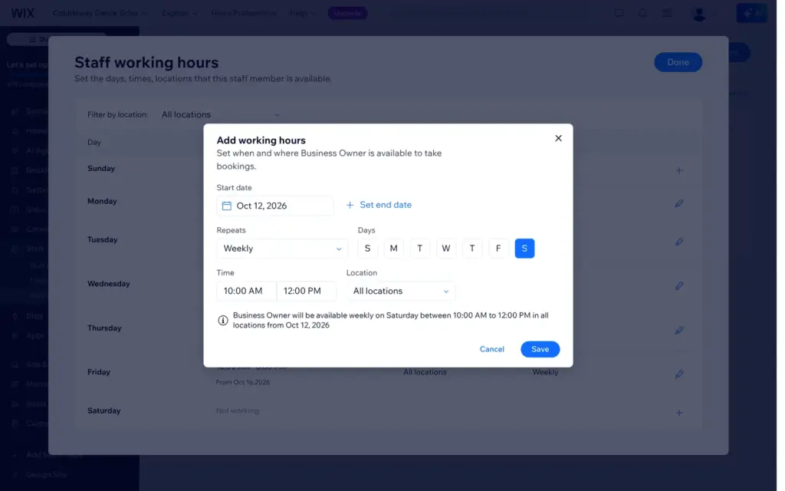Image resolution: width=785 pixels, height=491 pixels.
Task: Toggle the Wednesday day button
Action: pyautogui.click(x=446, y=249)
